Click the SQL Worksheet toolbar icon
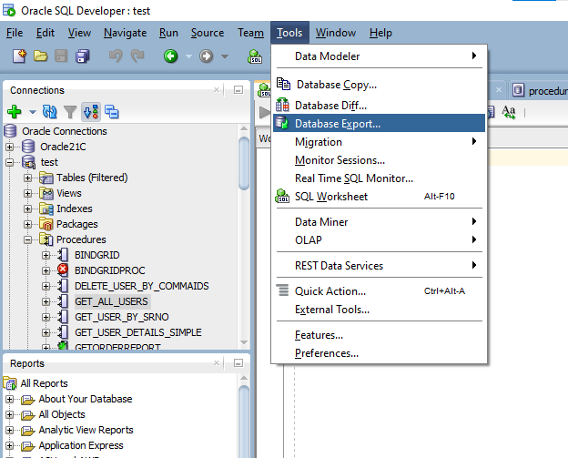 (255, 56)
